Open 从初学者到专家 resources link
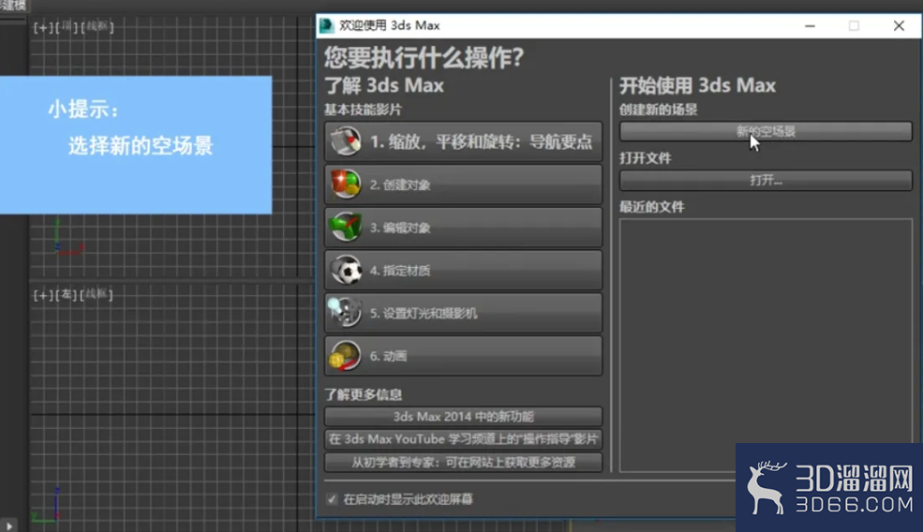 click(463, 462)
